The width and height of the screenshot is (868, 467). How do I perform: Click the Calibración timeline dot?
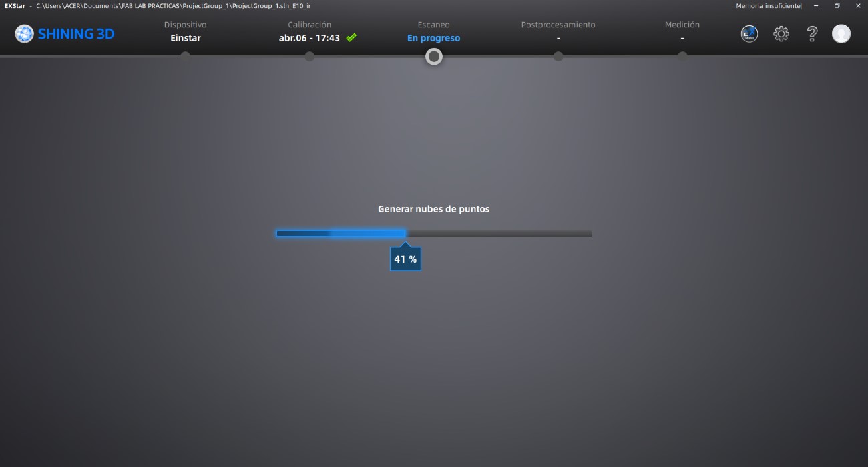tap(310, 57)
